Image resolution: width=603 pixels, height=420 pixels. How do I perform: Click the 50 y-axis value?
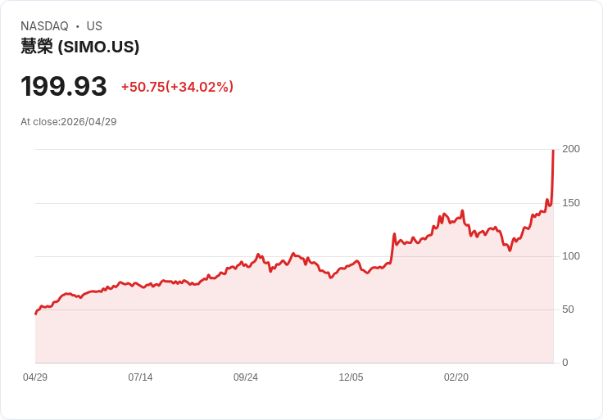pyautogui.click(x=568, y=309)
